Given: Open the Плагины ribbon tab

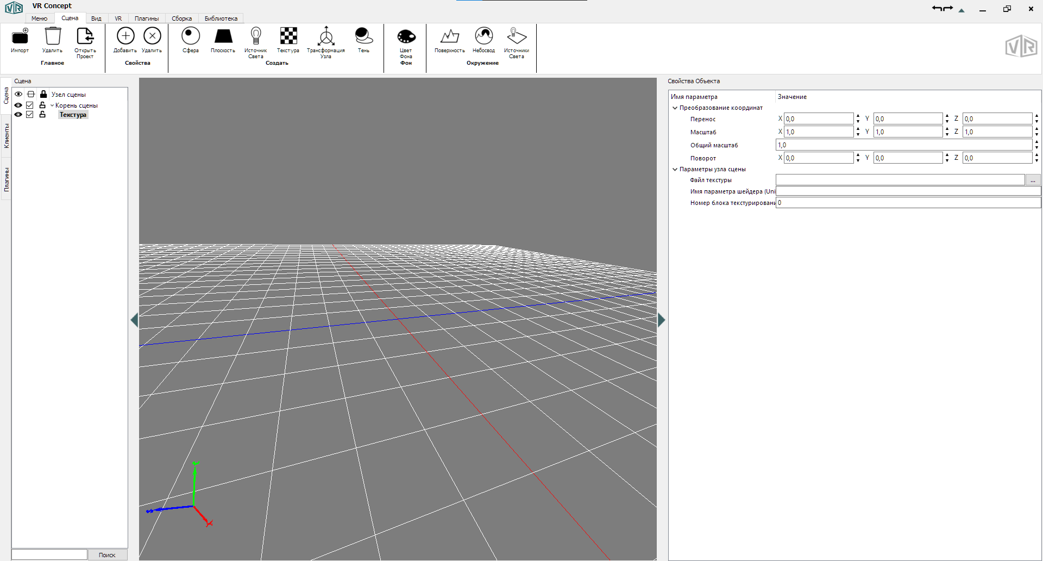Looking at the screenshot, I should pyautogui.click(x=147, y=18).
